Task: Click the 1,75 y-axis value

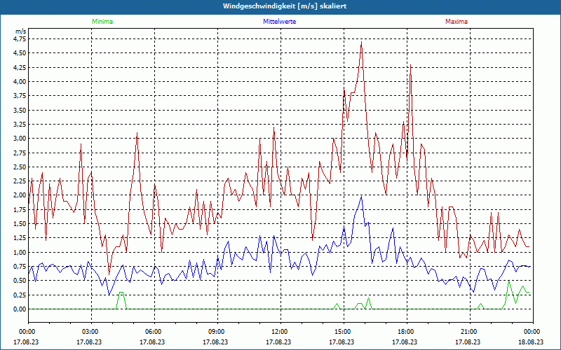Action: (x=20, y=209)
